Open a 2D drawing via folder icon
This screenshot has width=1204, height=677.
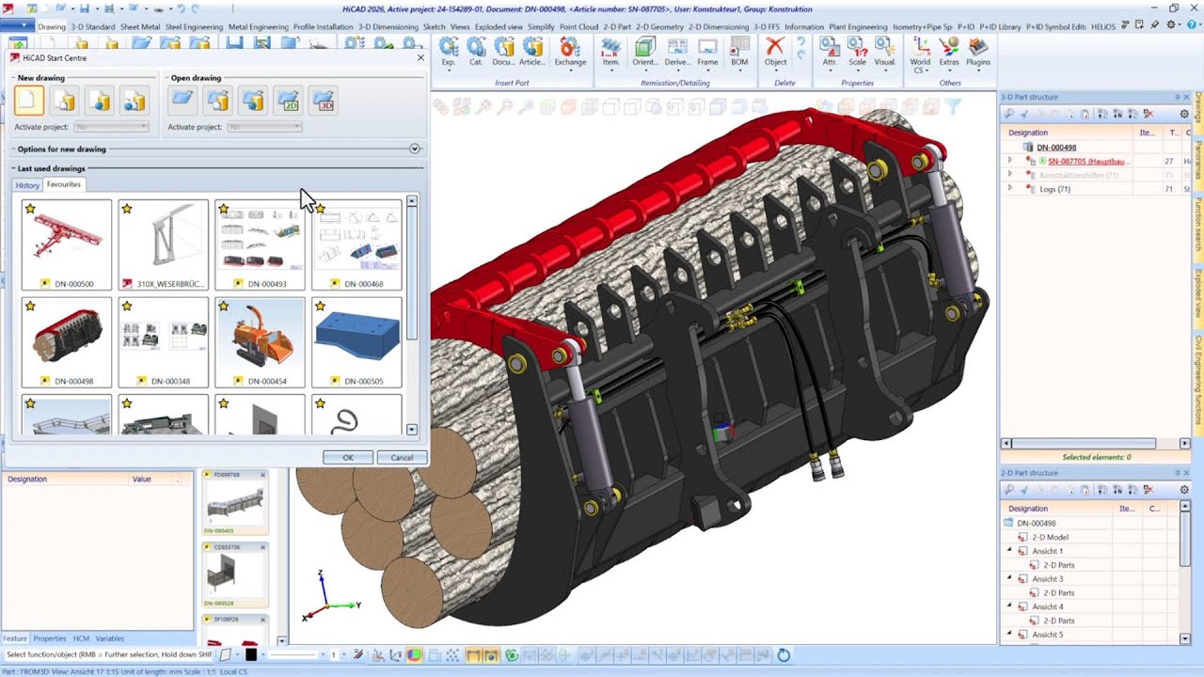pos(288,100)
